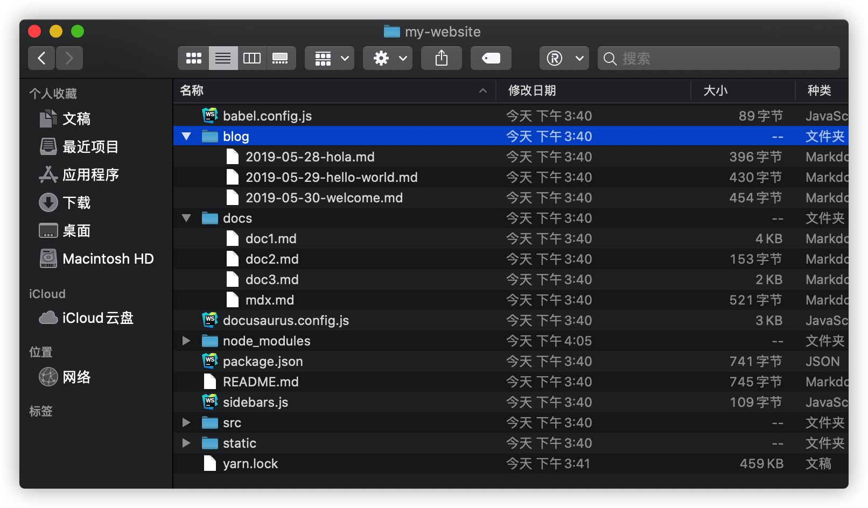Collapse the blog folder disclosure triangle
Screen dimensions: 868x508
pos(186,136)
